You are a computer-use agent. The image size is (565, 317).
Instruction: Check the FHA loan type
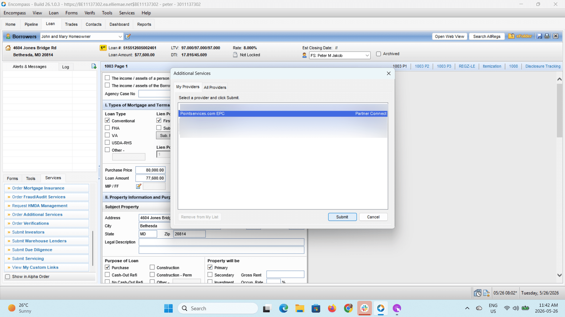107,128
